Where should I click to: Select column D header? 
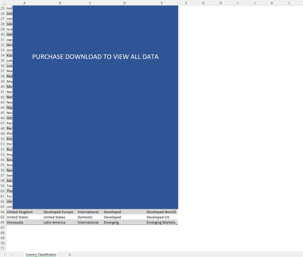coord(125,3)
